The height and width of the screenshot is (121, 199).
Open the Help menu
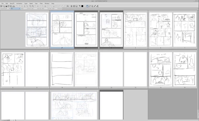coord(53,4)
